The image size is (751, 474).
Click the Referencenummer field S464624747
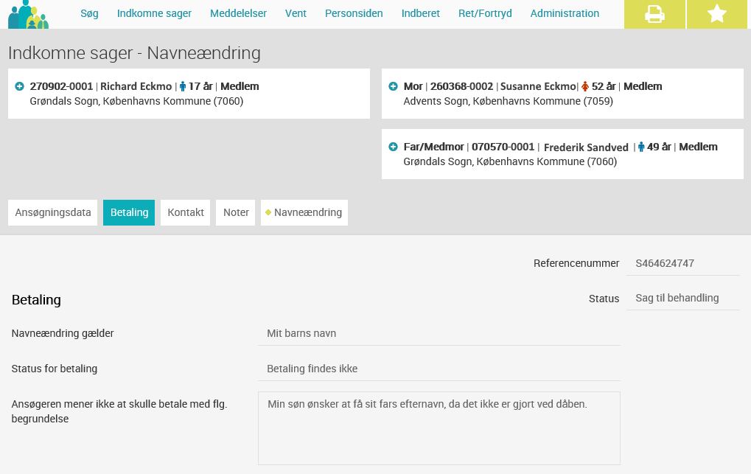point(683,263)
